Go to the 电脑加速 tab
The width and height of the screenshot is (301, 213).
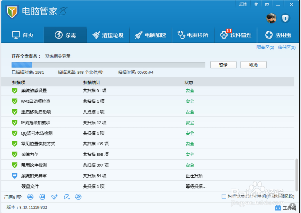(x=150, y=35)
